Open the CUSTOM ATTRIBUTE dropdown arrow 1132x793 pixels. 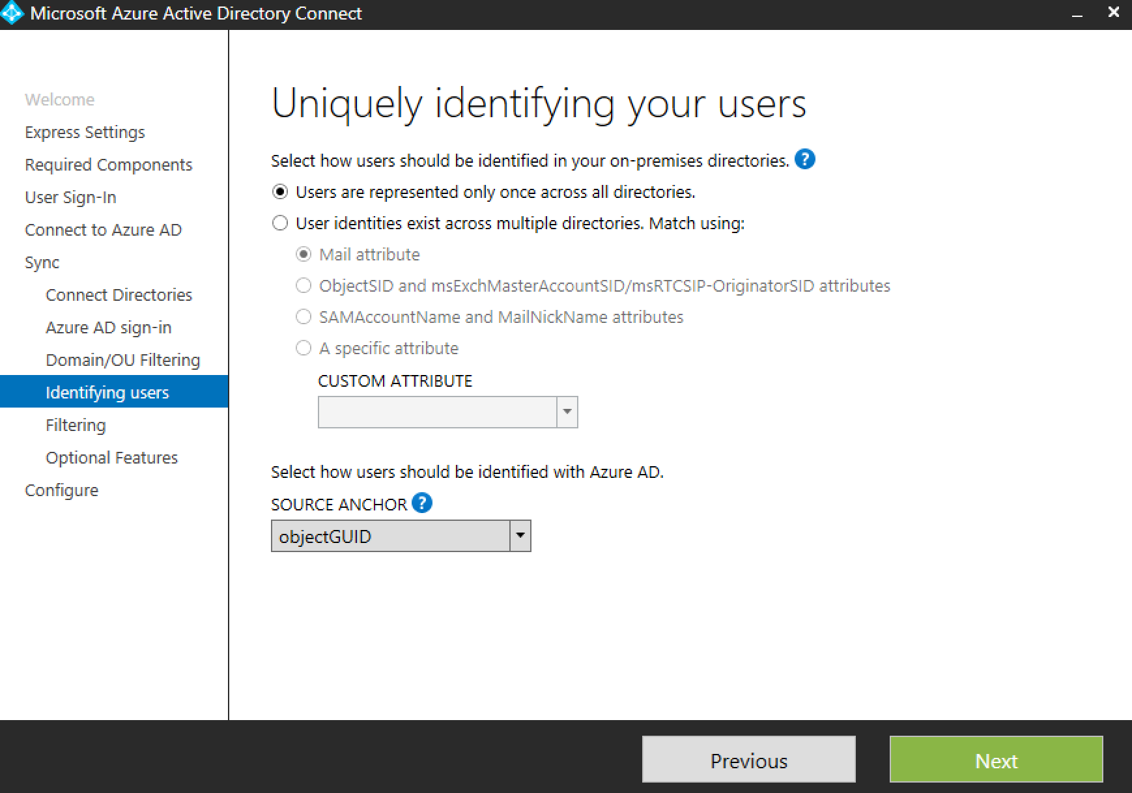pos(567,412)
